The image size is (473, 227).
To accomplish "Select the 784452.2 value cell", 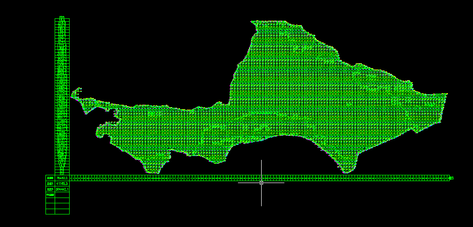I will pos(62,178).
